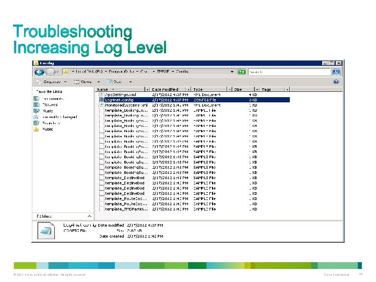Click the Date created value in details pane
376x282 pixels.
tap(145, 236)
